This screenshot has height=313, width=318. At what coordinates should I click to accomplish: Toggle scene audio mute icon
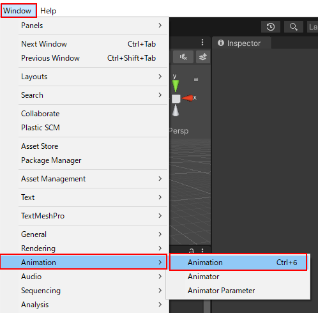(x=183, y=57)
